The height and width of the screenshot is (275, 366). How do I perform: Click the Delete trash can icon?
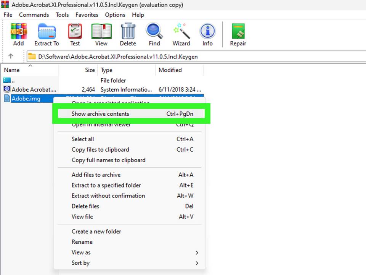click(128, 34)
